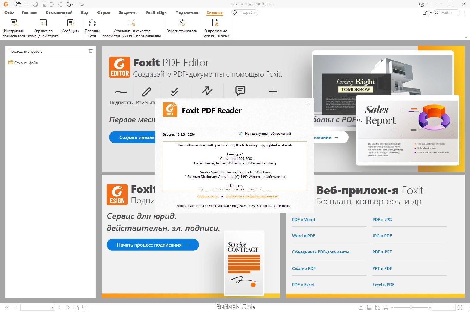The height and width of the screenshot is (312, 470).
Task: Enable facing page layout view
Action: pos(378,307)
